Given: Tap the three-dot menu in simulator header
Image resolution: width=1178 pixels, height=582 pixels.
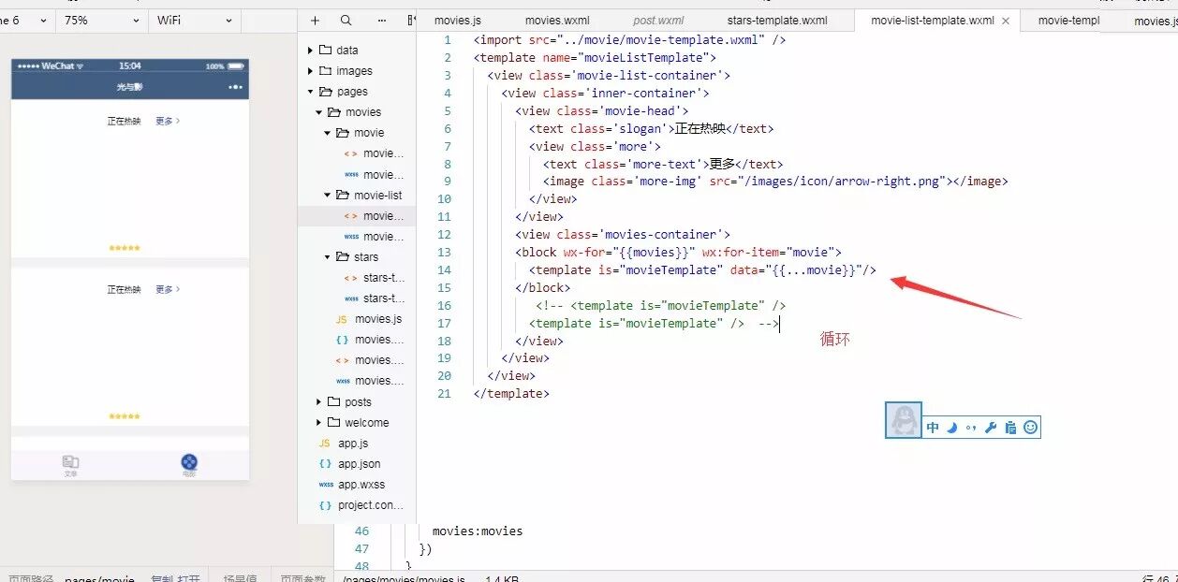Looking at the screenshot, I should coord(235,87).
